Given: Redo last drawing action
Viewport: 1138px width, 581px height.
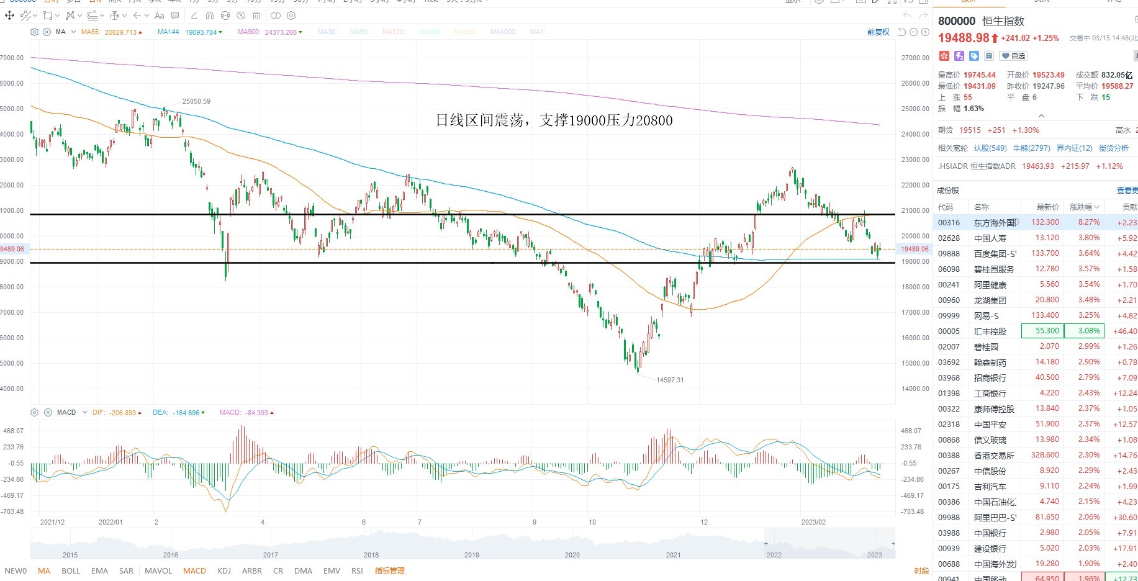Looking at the screenshot, I should point(924,16).
